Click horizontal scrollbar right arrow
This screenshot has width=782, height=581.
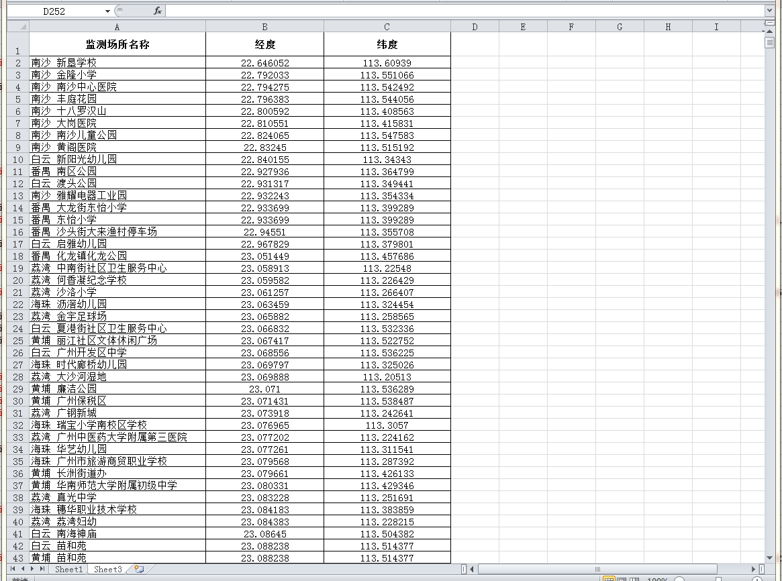coord(753,568)
